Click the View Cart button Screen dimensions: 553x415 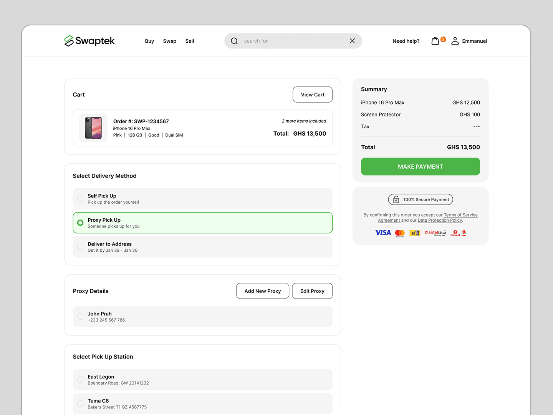pyautogui.click(x=313, y=95)
